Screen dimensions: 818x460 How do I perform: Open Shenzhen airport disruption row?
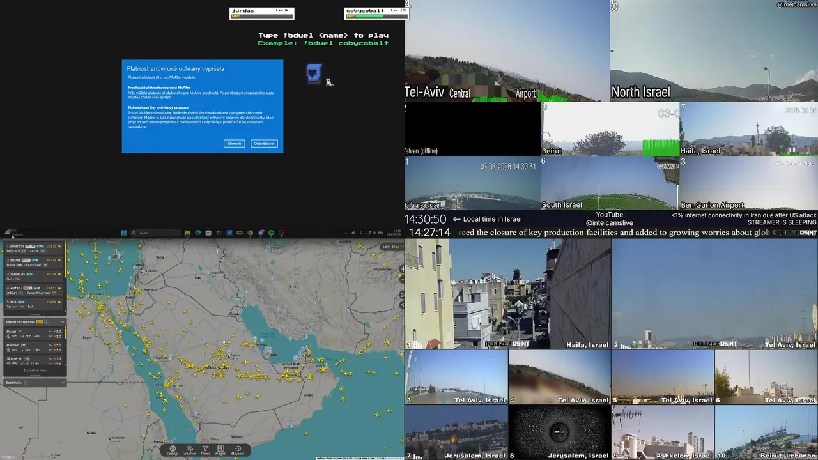click(34, 360)
